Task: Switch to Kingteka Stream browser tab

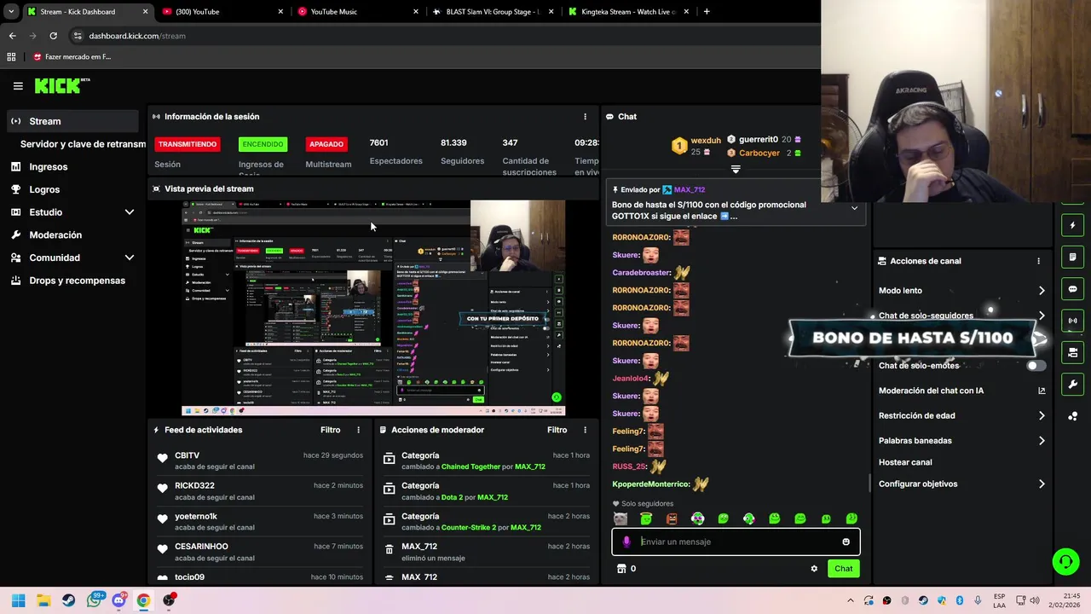Action: point(629,12)
